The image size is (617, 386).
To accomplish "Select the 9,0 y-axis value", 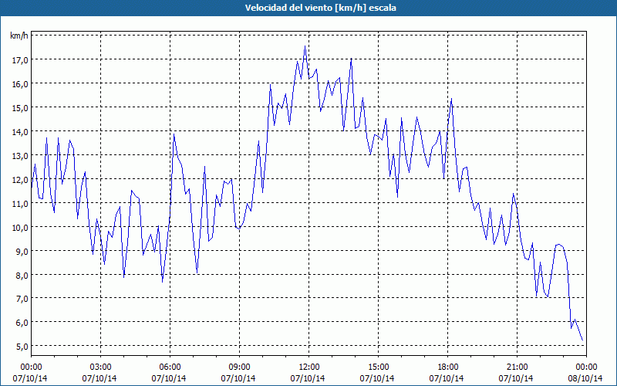I will (x=22, y=252).
